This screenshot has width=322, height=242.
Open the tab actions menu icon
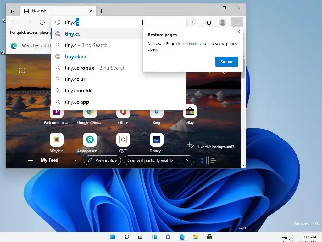tap(13, 11)
